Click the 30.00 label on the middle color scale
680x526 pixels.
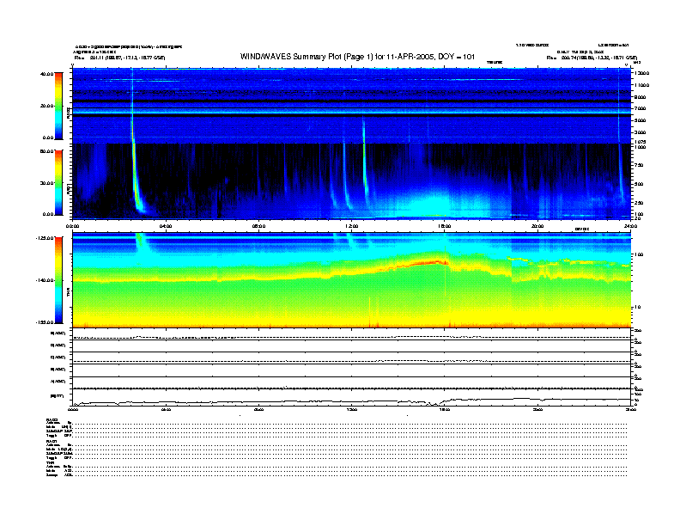click(47, 183)
